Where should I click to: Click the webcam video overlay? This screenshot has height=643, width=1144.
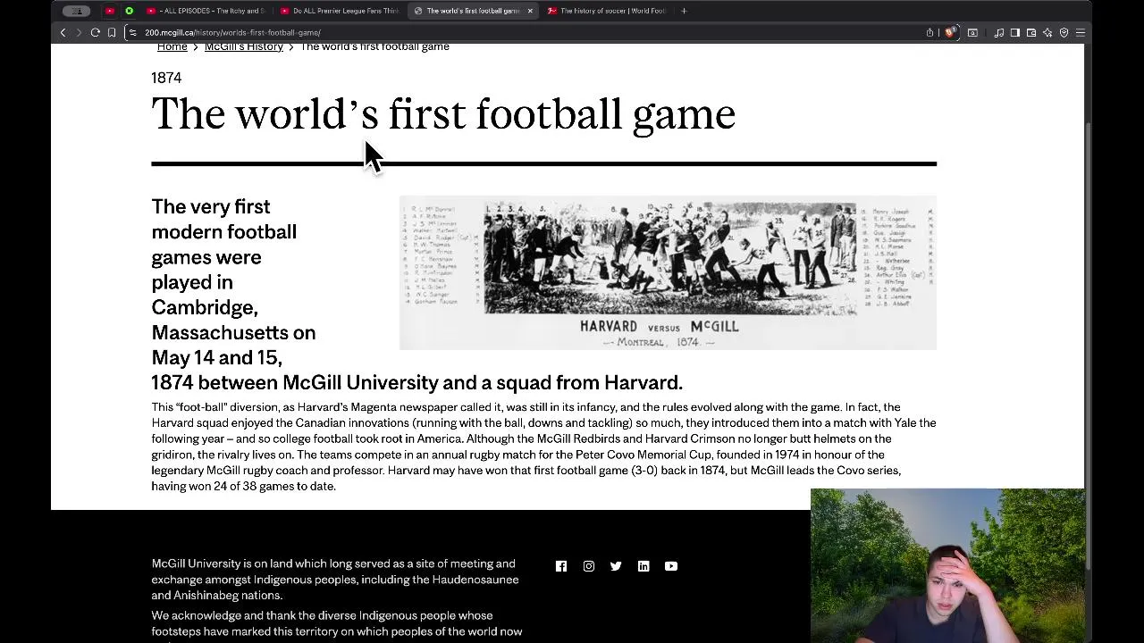click(x=947, y=564)
